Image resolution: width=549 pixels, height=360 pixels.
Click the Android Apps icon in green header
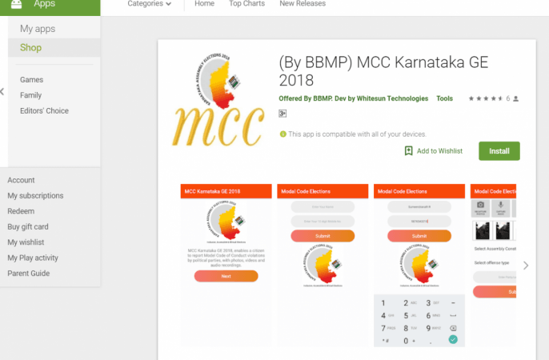pos(16,4)
